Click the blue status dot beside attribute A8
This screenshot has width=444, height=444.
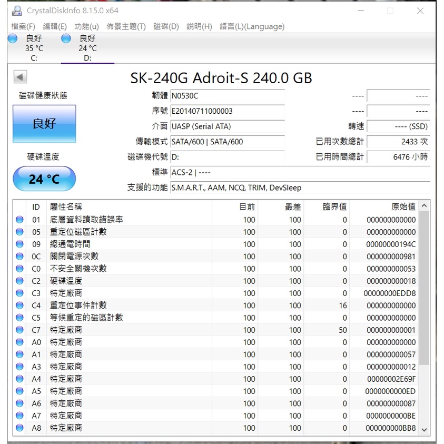19,428
